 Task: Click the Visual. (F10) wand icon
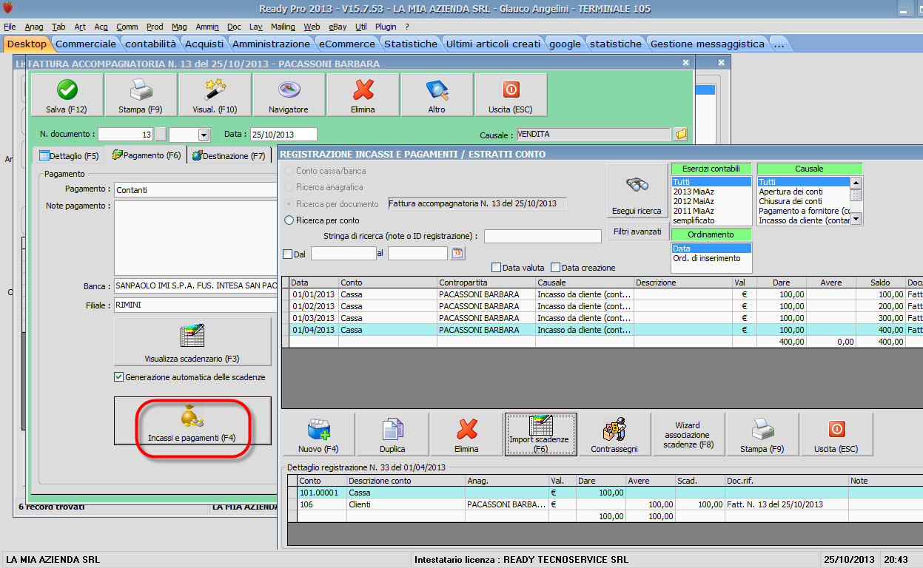[x=215, y=91]
